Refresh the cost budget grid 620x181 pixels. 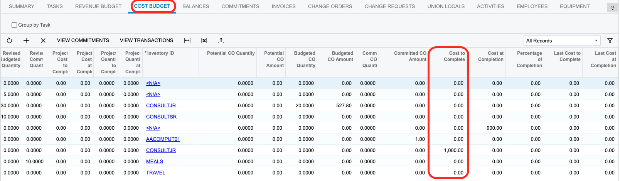click(x=10, y=41)
